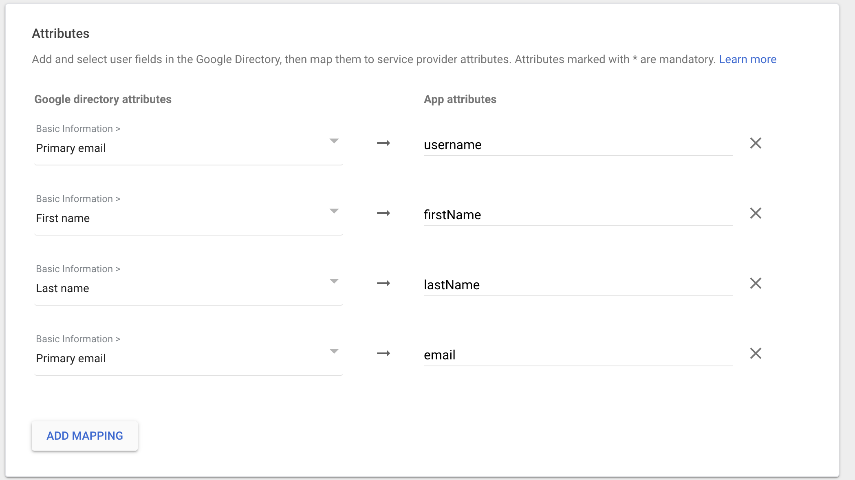Click the arrow icon beside firstName
The width and height of the screenshot is (855, 480).
383,213
